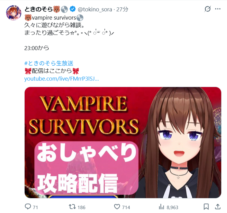Click the Grok explain icon

point(208,9)
